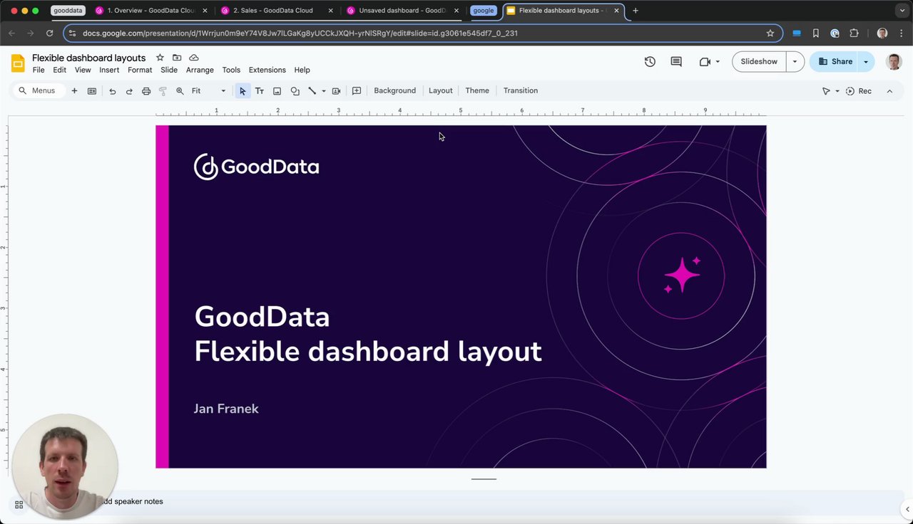Open the Fit zoom level dropdown
Screen dimensions: 913x524
coord(208,91)
